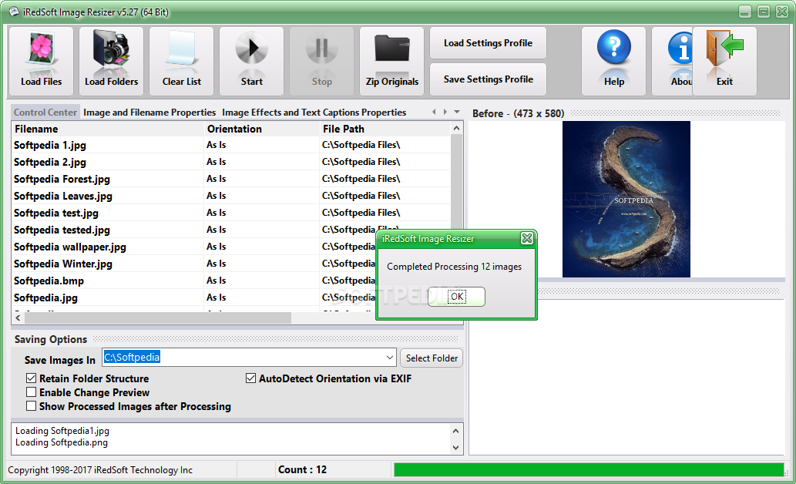Sort by the Filename column header
The width and height of the screenshot is (796, 484).
click(107, 129)
